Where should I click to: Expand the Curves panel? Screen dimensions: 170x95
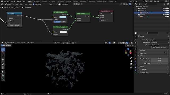point(142,67)
